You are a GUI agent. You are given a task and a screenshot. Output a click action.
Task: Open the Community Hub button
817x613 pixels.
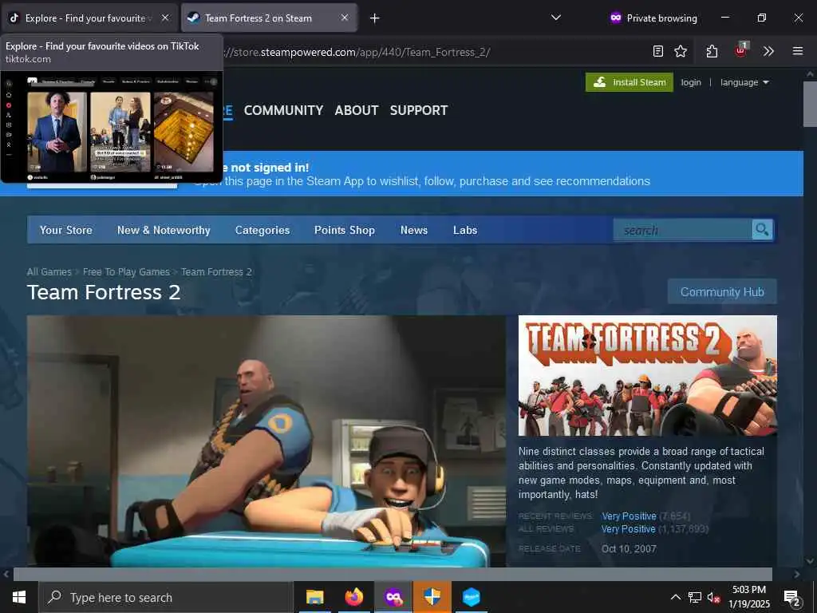(x=722, y=291)
